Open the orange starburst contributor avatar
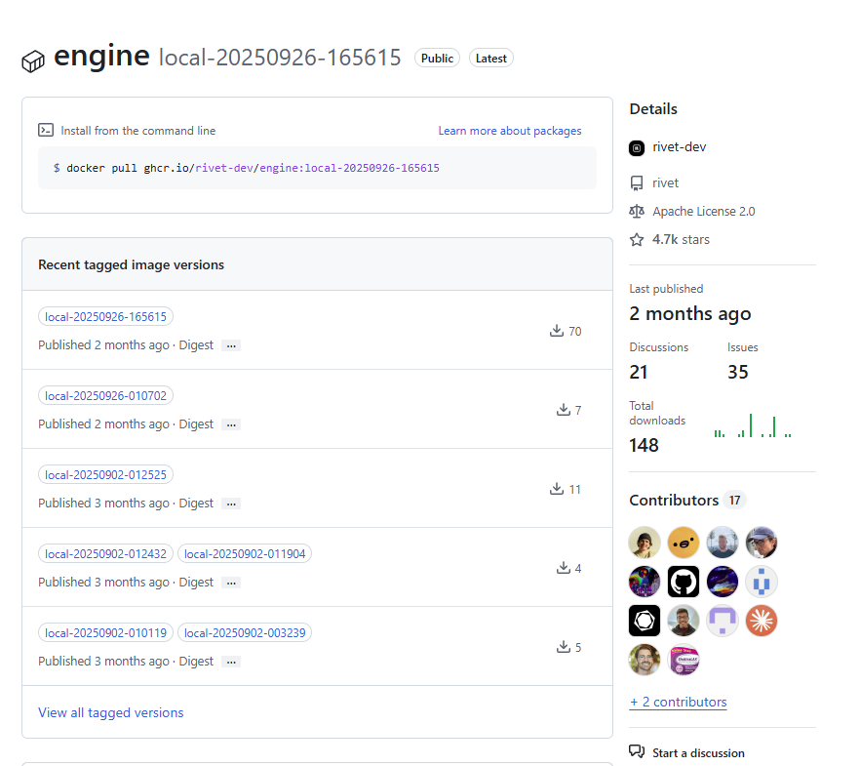Image resolution: width=860 pixels, height=766 pixels. [x=762, y=621]
